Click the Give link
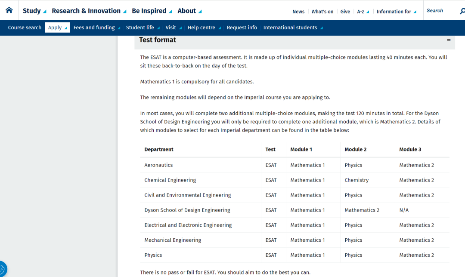 click(x=345, y=12)
